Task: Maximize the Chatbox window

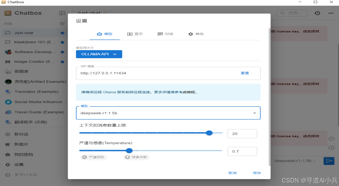Action: pyautogui.click(x=316, y=2)
